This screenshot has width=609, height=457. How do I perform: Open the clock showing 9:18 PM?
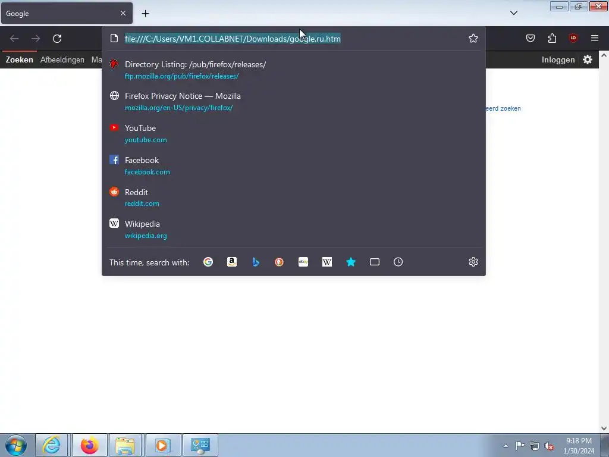tap(579, 446)
